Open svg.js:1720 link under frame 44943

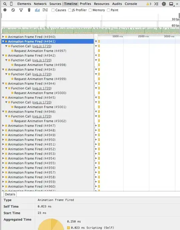click(42, 74)
